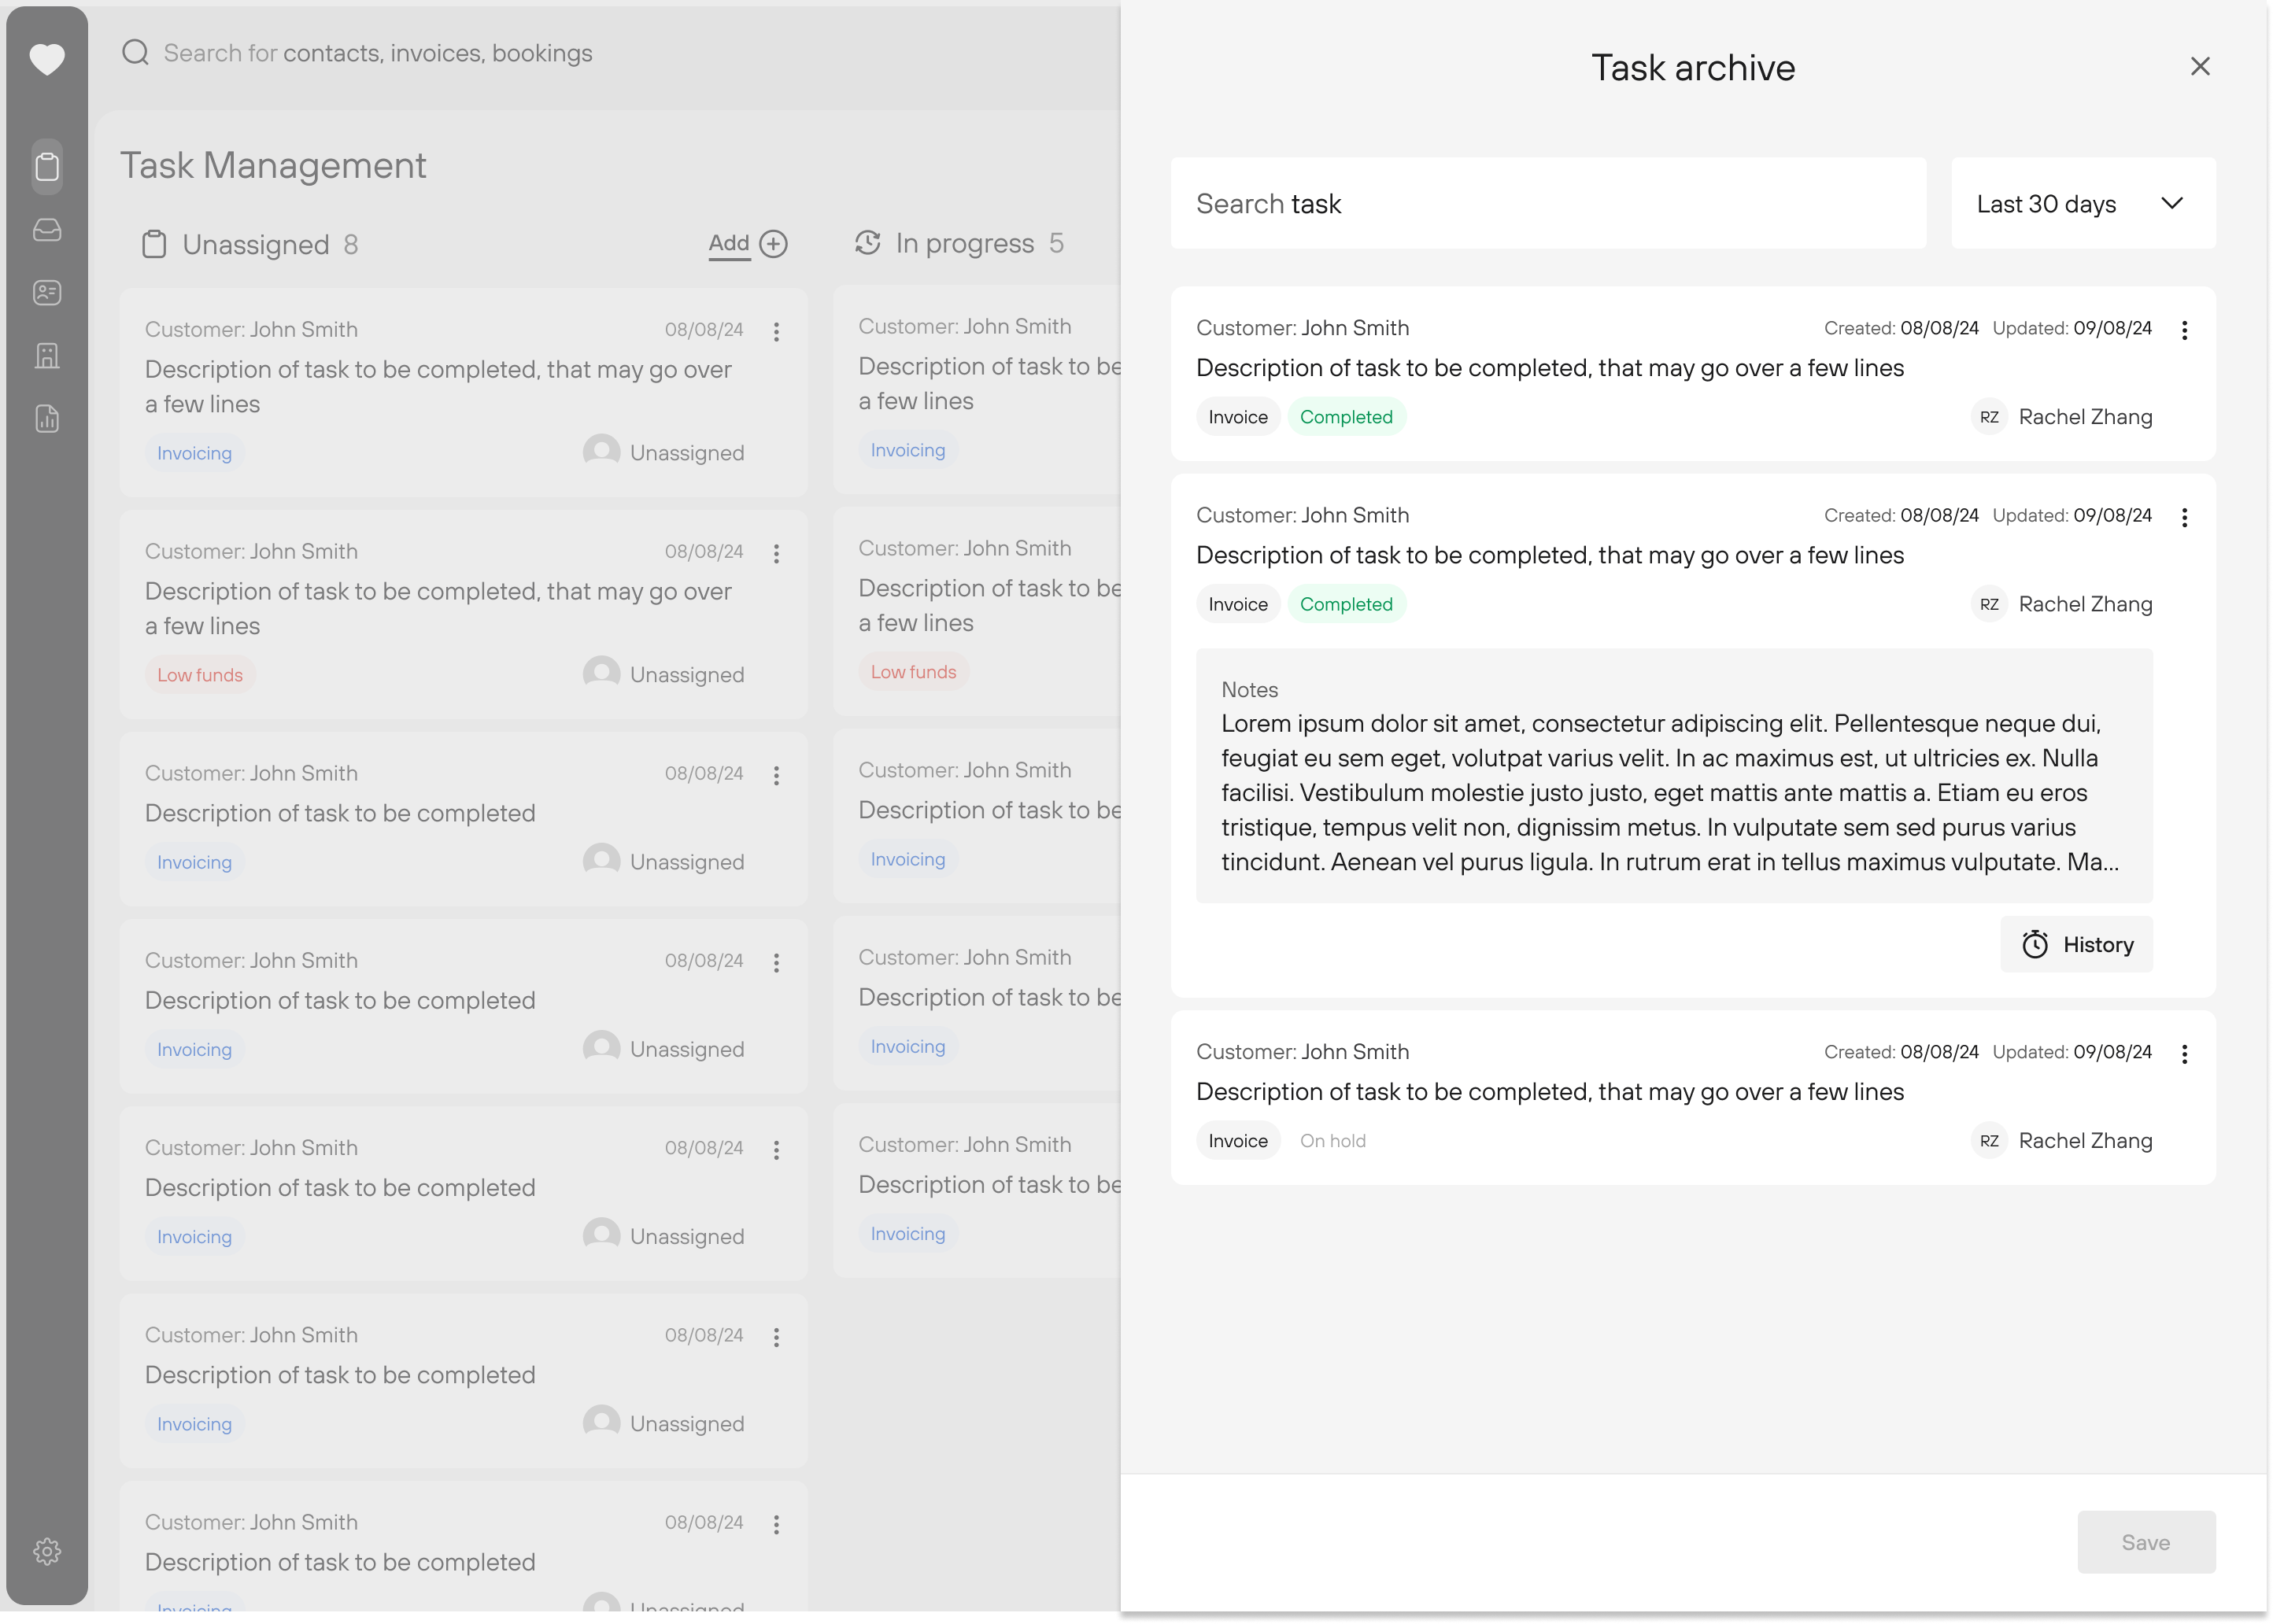Viewport: 2273px width, 1624px height.
Task: Click the heart logo in sidebar
Action: [47, 59]
